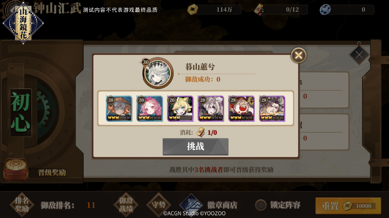Close the panel with the diamond X

tap(359, 55)
